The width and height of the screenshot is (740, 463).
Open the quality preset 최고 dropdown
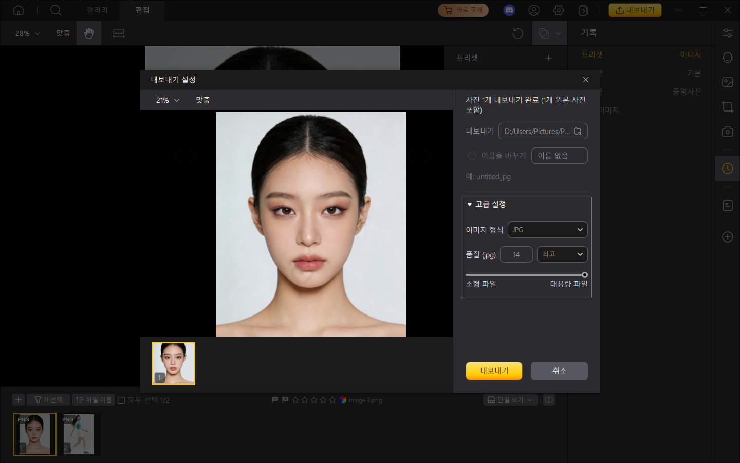[x=562, y=254]
